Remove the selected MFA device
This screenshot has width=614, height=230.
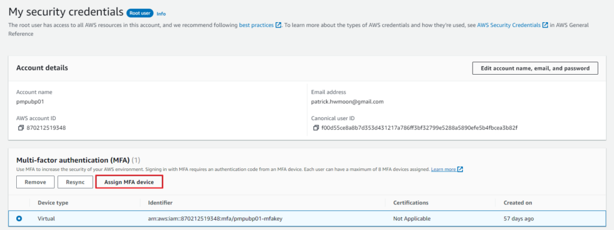(35, 182)
